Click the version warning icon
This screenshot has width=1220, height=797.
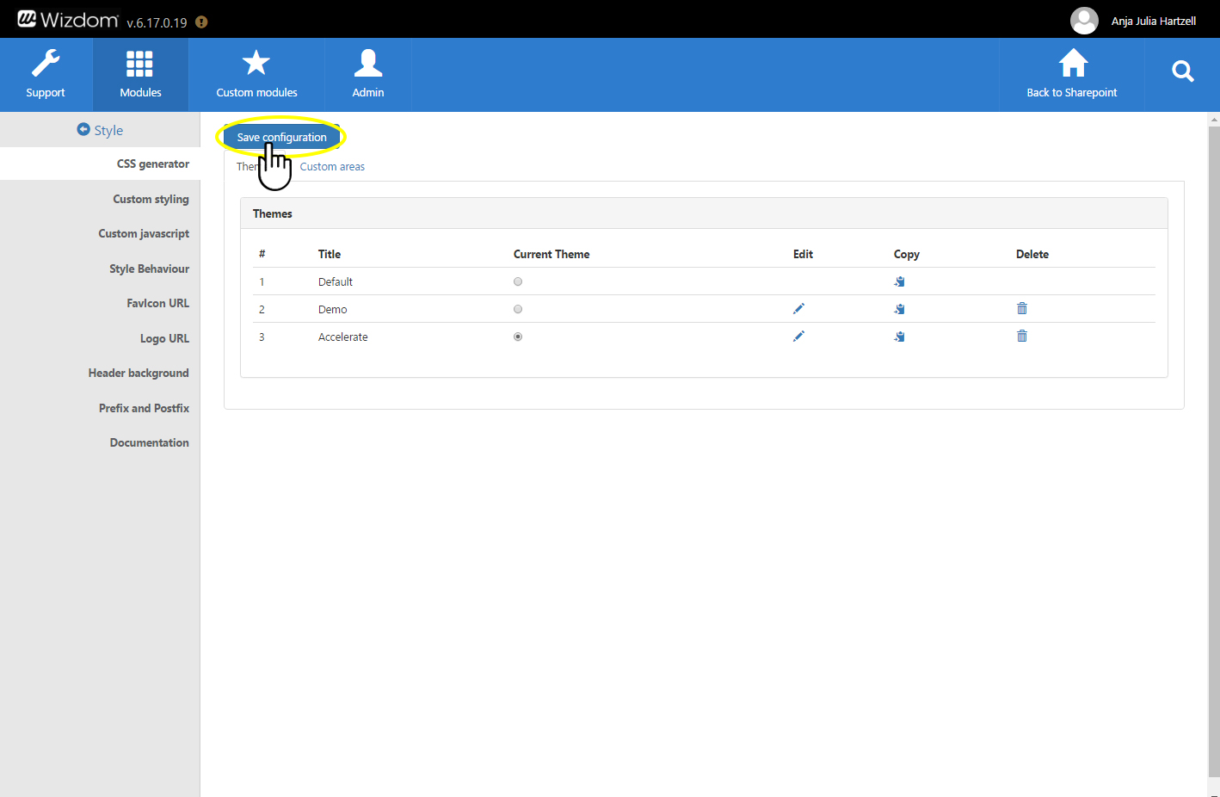pyautogui.click(x=201, y=22)
